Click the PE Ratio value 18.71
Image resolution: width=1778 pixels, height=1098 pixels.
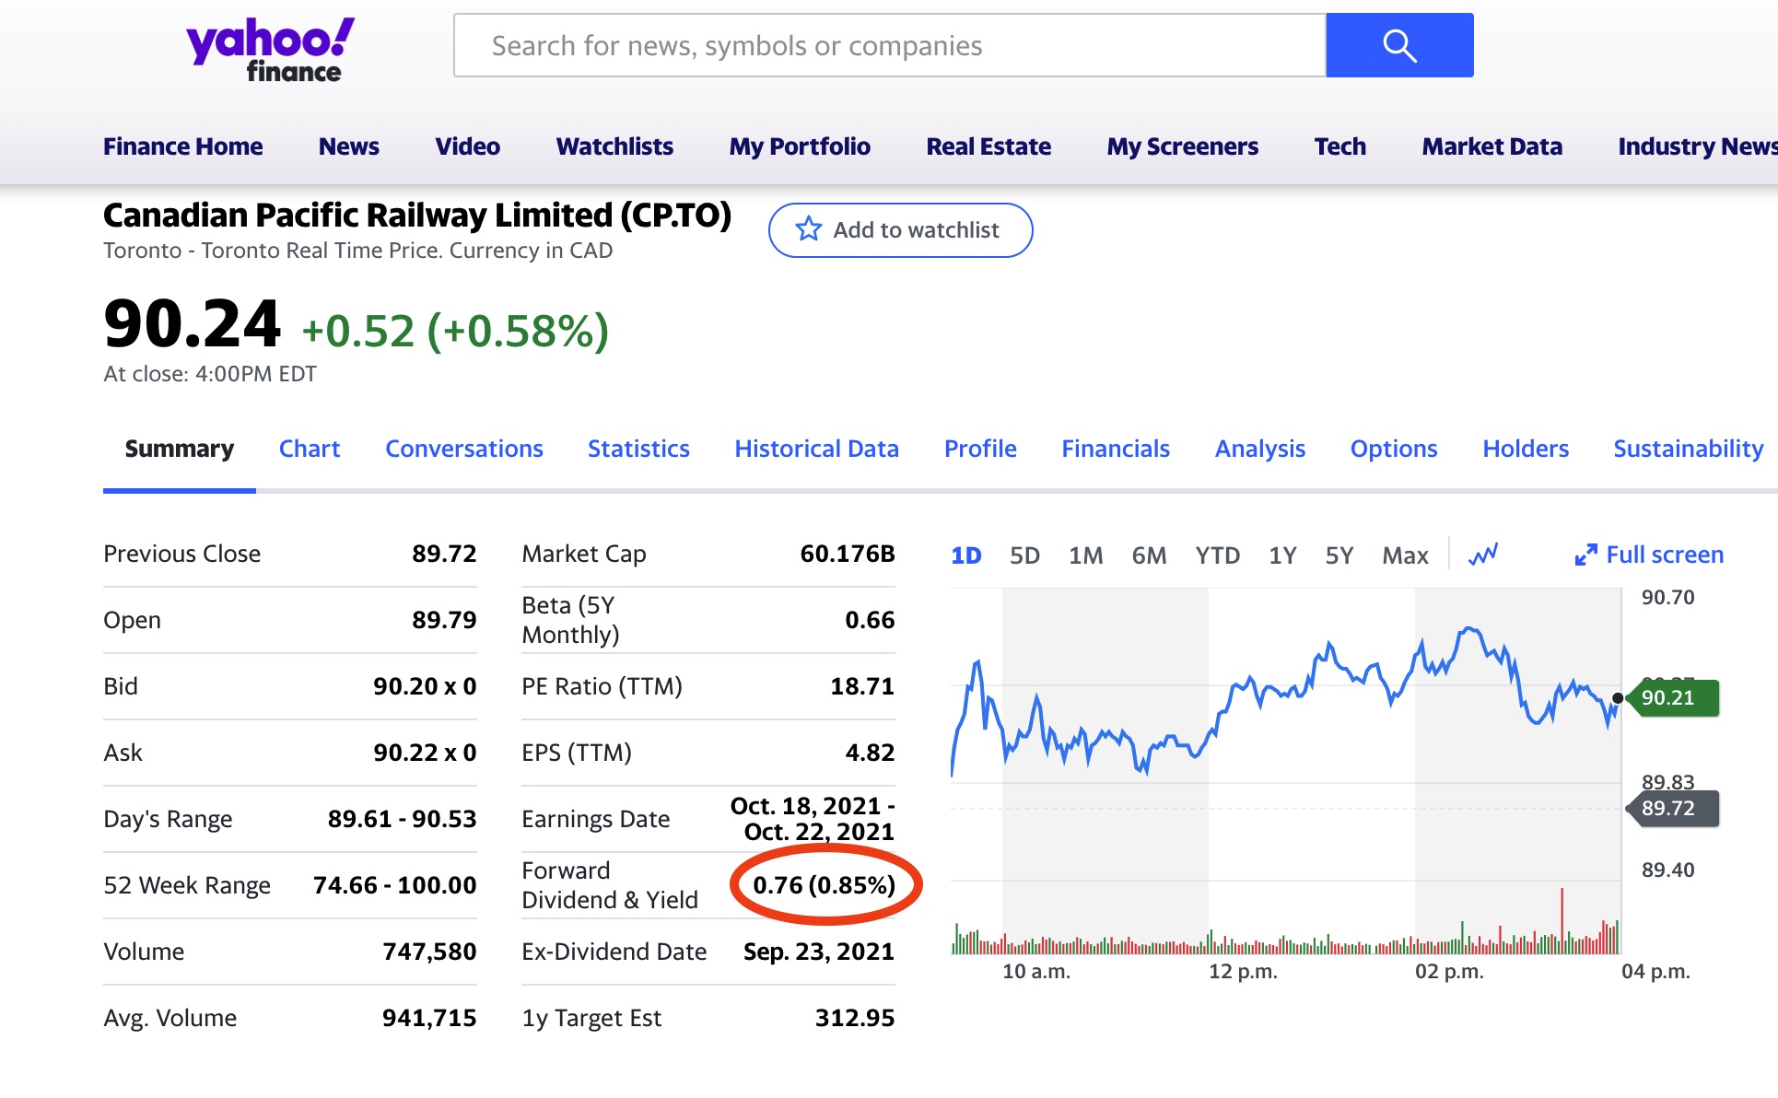pyautogui.click(x=862, y=686)
